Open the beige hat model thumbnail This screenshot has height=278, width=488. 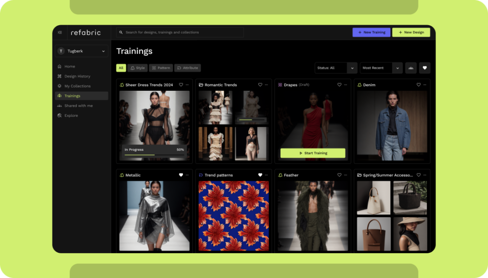click(x=410, y=234)
